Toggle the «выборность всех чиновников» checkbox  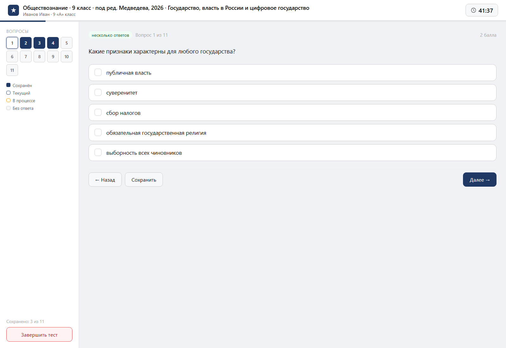[98, 152]
